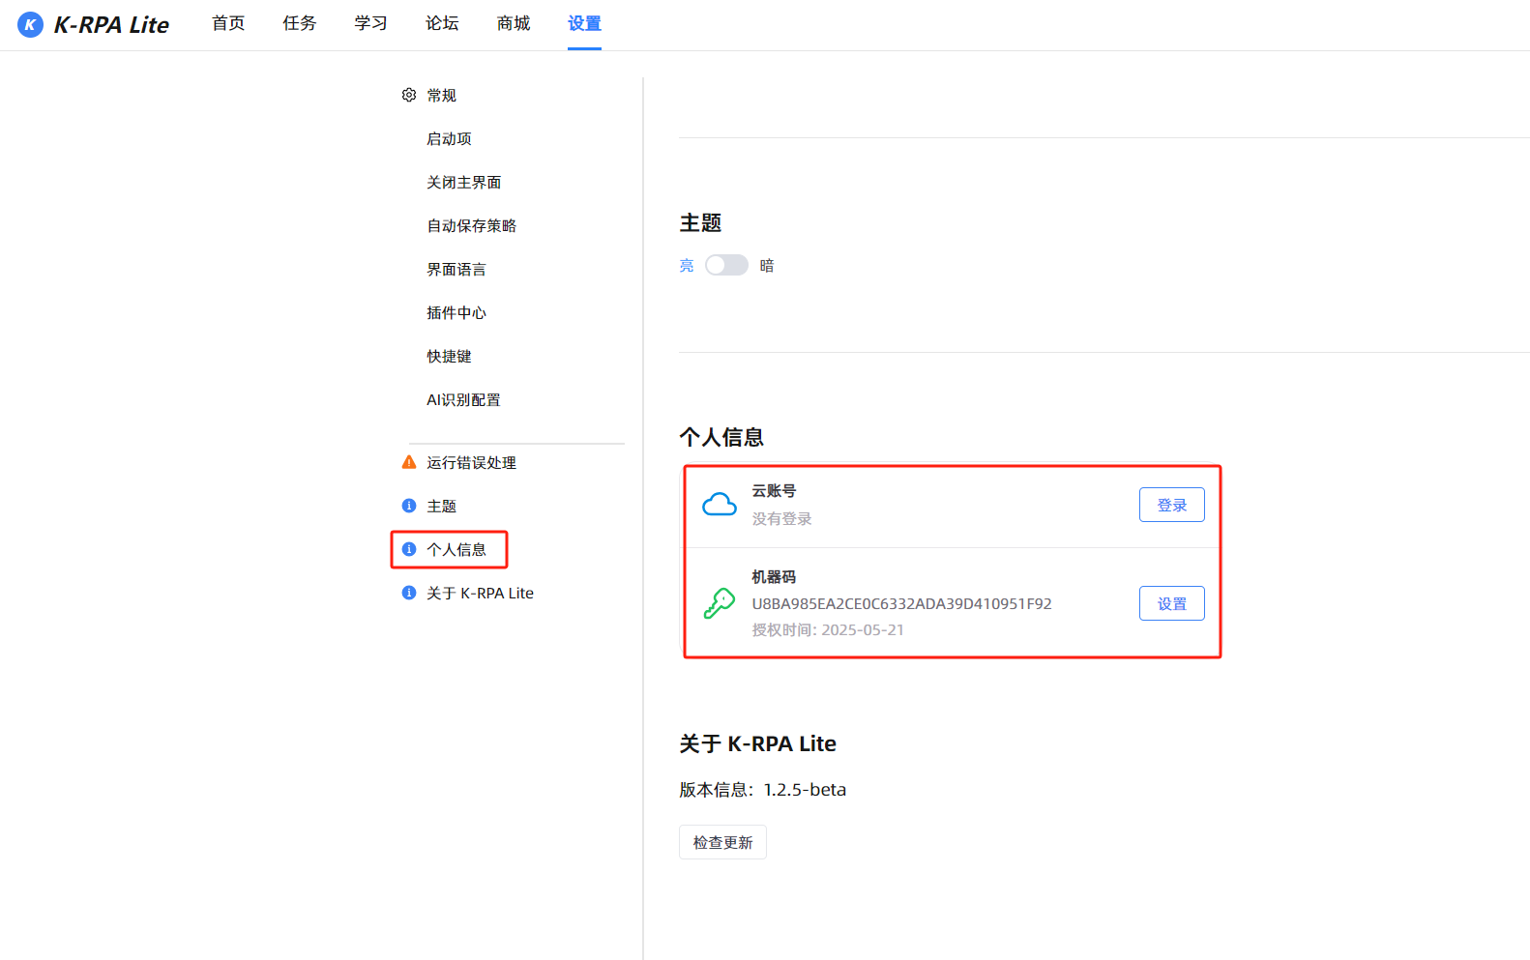Screen dimensions: 1530x960
Task: Click the green key icon for 机器码
Action: [720, 603]
